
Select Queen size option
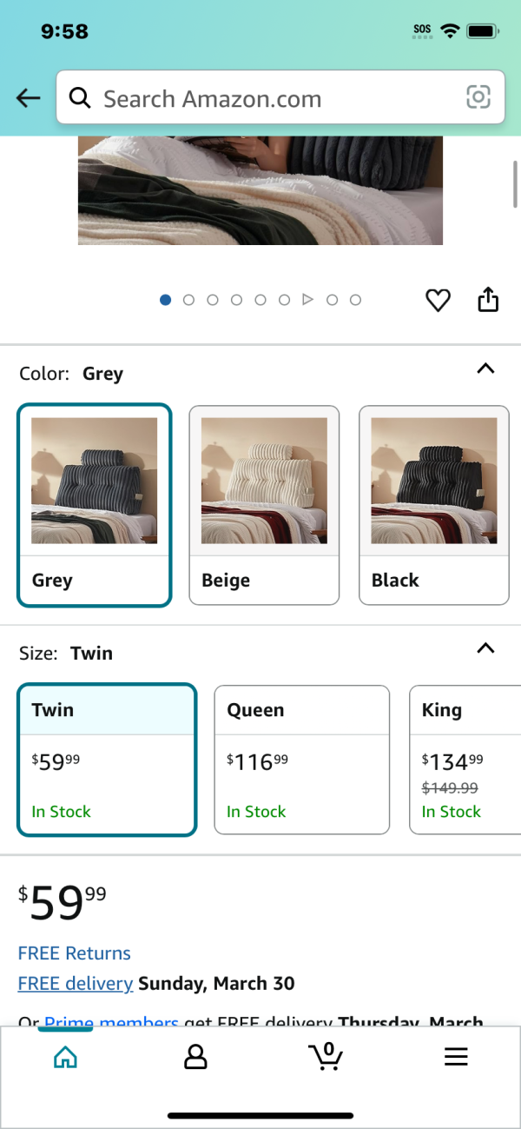pos(302,760)
